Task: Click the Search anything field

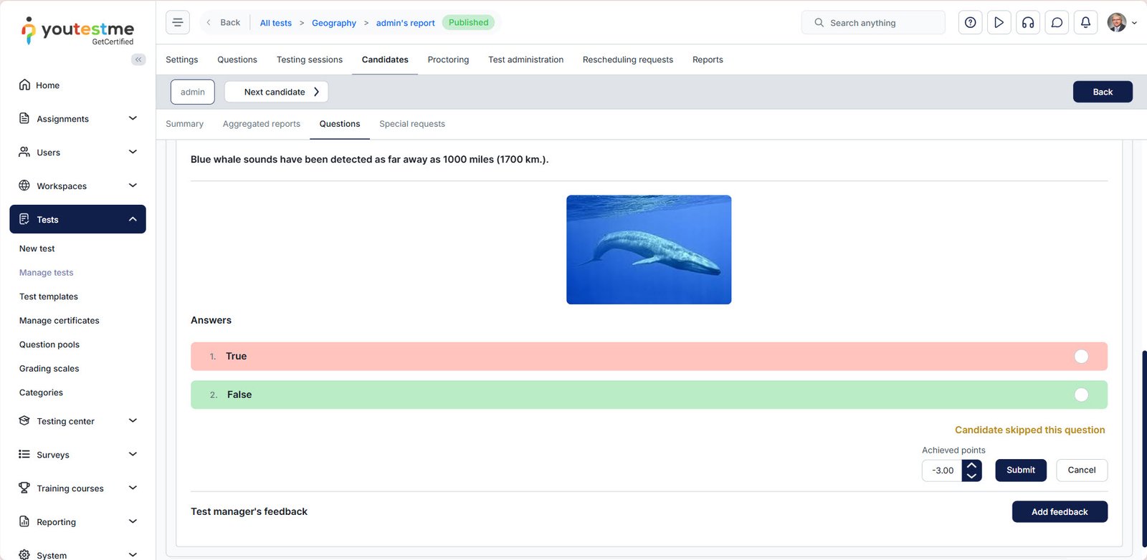Action: [873, 22]
